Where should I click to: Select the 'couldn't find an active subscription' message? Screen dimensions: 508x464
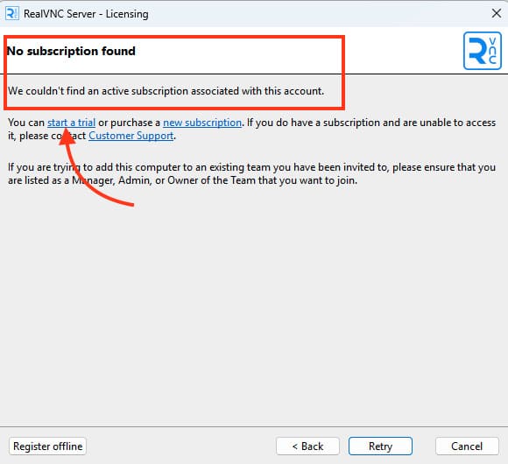(x=166, y=91)
